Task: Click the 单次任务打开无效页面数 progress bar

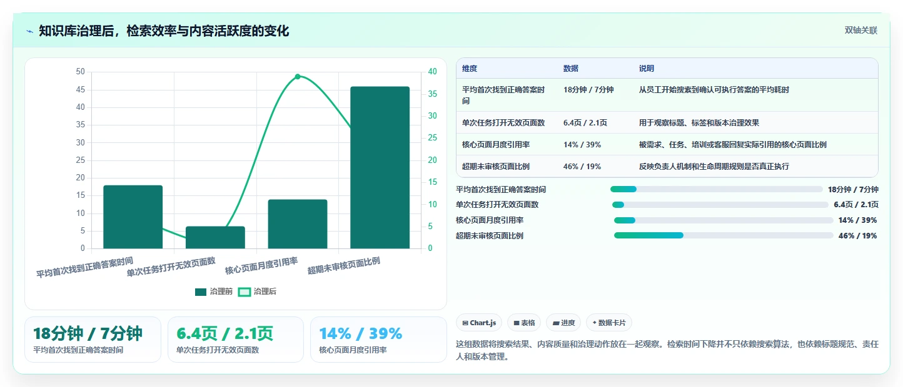Action: 720,205
